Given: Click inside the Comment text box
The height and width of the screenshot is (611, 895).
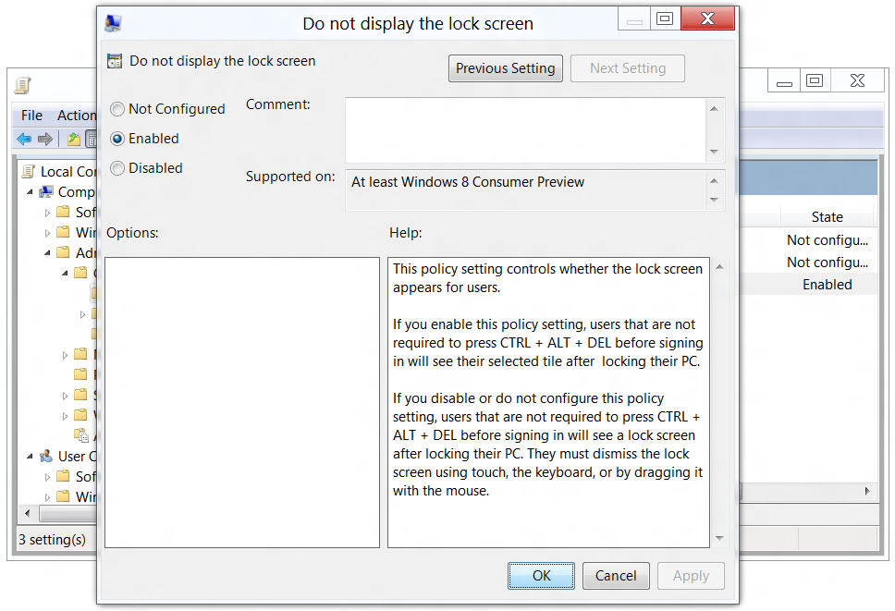Looking at the screenshot, I should [524, 130].
